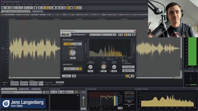This screenshot has height=111, width=198.
Task: Switch to the Label List tab
Action: click(35, 89)
